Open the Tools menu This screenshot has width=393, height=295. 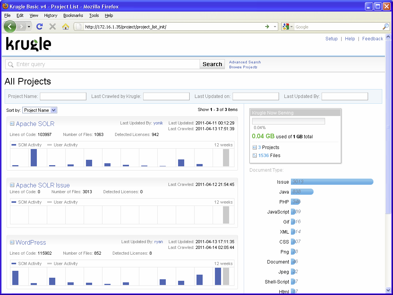click(94, 15)
